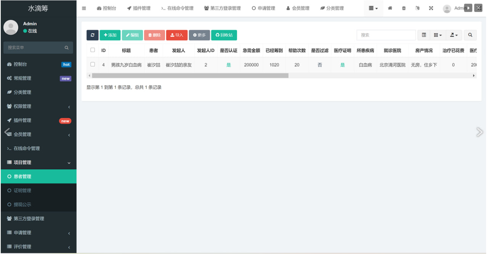Click the 回收站 recycle bin button
The width and height of the screenshot is (488, 254).
coord(224,35)
